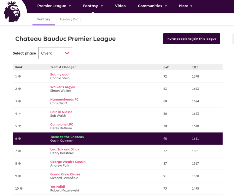The image size is (234, 196).
Task: Open the Eat my goal team
Action: tap(60, 74)
